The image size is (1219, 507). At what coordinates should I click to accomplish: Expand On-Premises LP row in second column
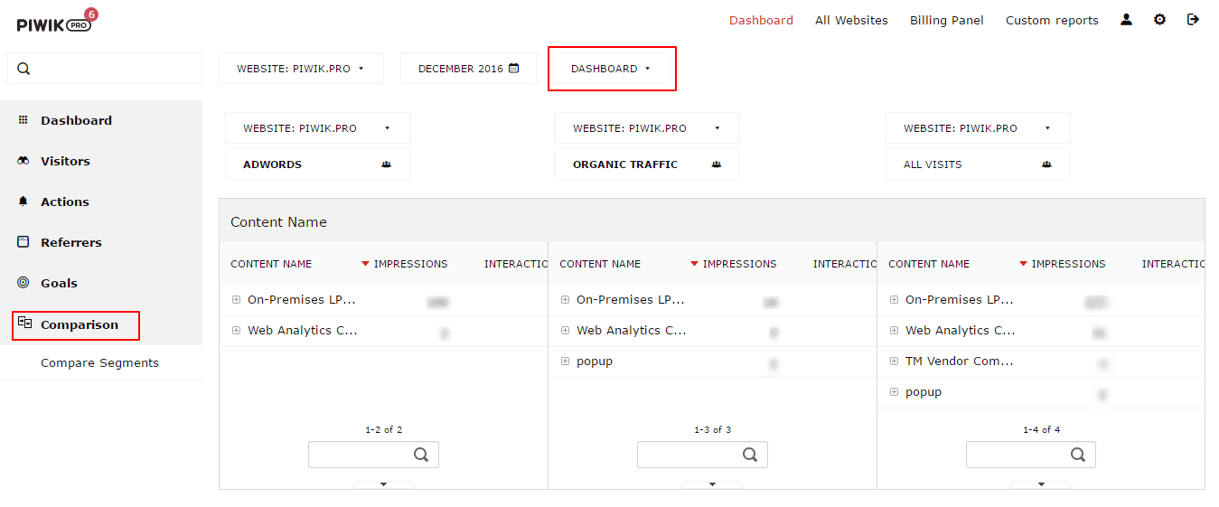coord(565,300)
